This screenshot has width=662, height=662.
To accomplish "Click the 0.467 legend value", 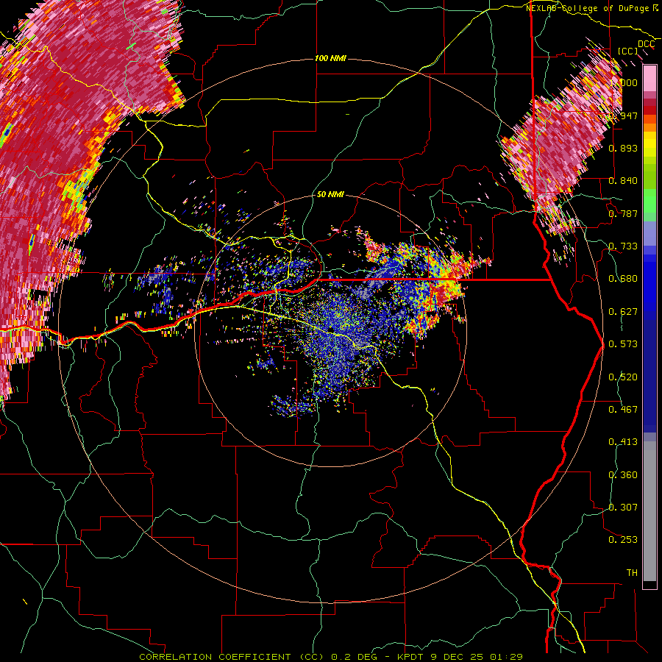I will (623, 410).
